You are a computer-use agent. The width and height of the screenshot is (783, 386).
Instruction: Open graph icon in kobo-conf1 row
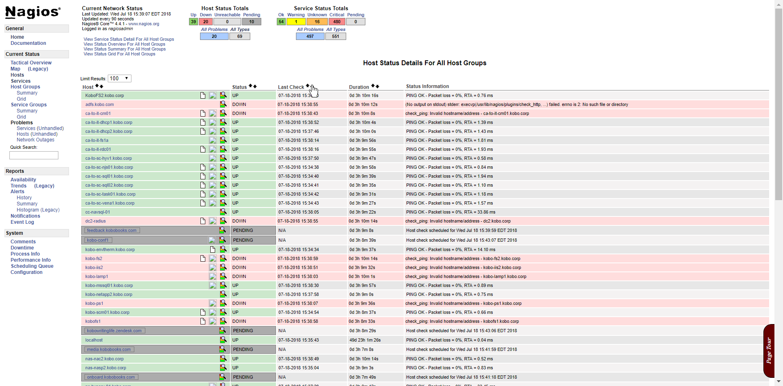tap(212, 240)
